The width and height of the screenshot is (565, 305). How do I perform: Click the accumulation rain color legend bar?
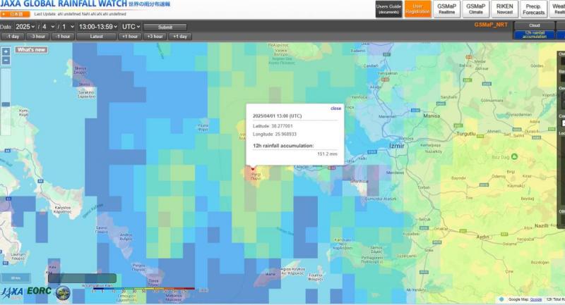(x=144, y=289)
